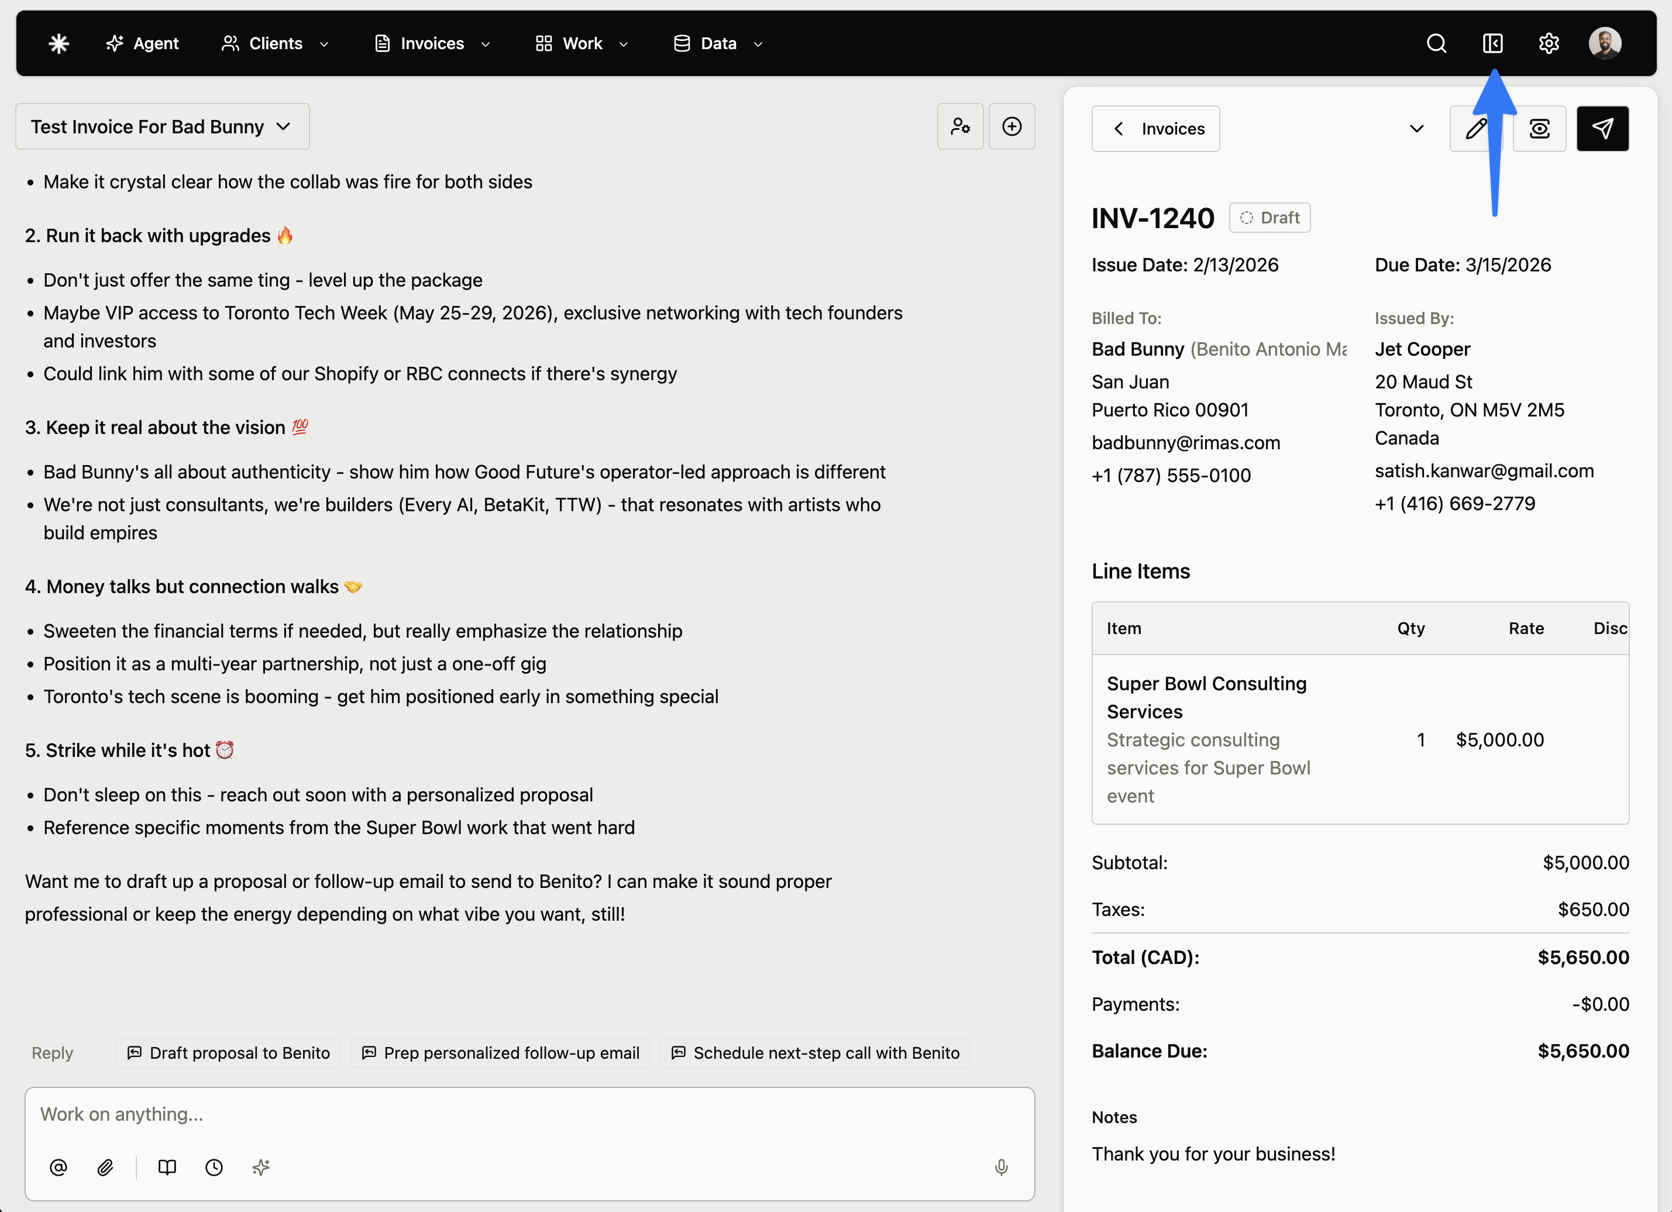Open global search
This screenshot has height=1212, width=1672.
click(1436, 43)
